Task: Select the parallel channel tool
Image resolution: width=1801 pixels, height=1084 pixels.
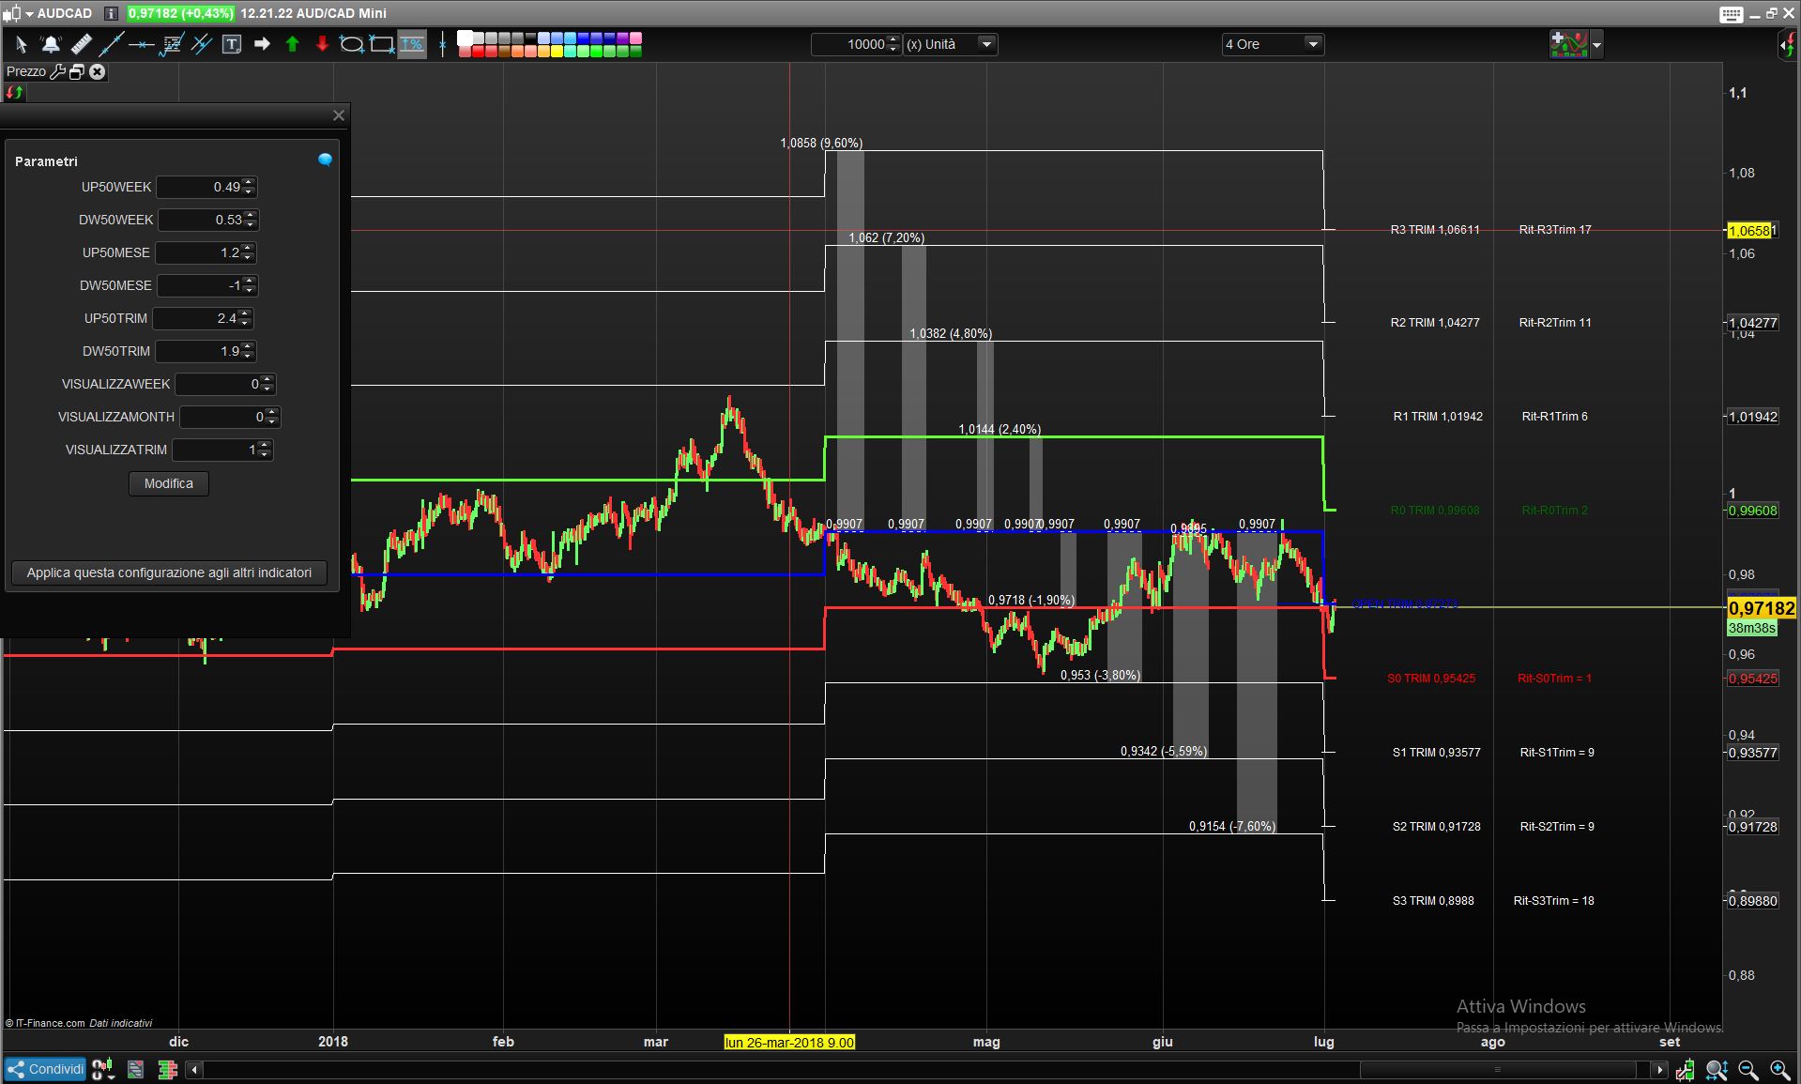Action: [x=202, y=44]
